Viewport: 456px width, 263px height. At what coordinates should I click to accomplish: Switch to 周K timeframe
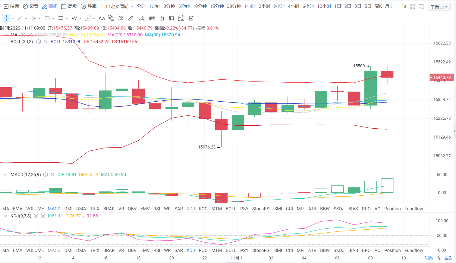[378, 6]
